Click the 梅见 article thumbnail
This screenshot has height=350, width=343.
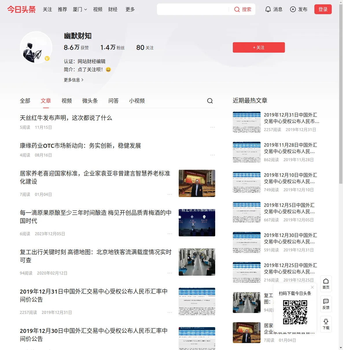pyautogui.click(x=197, y=223)
